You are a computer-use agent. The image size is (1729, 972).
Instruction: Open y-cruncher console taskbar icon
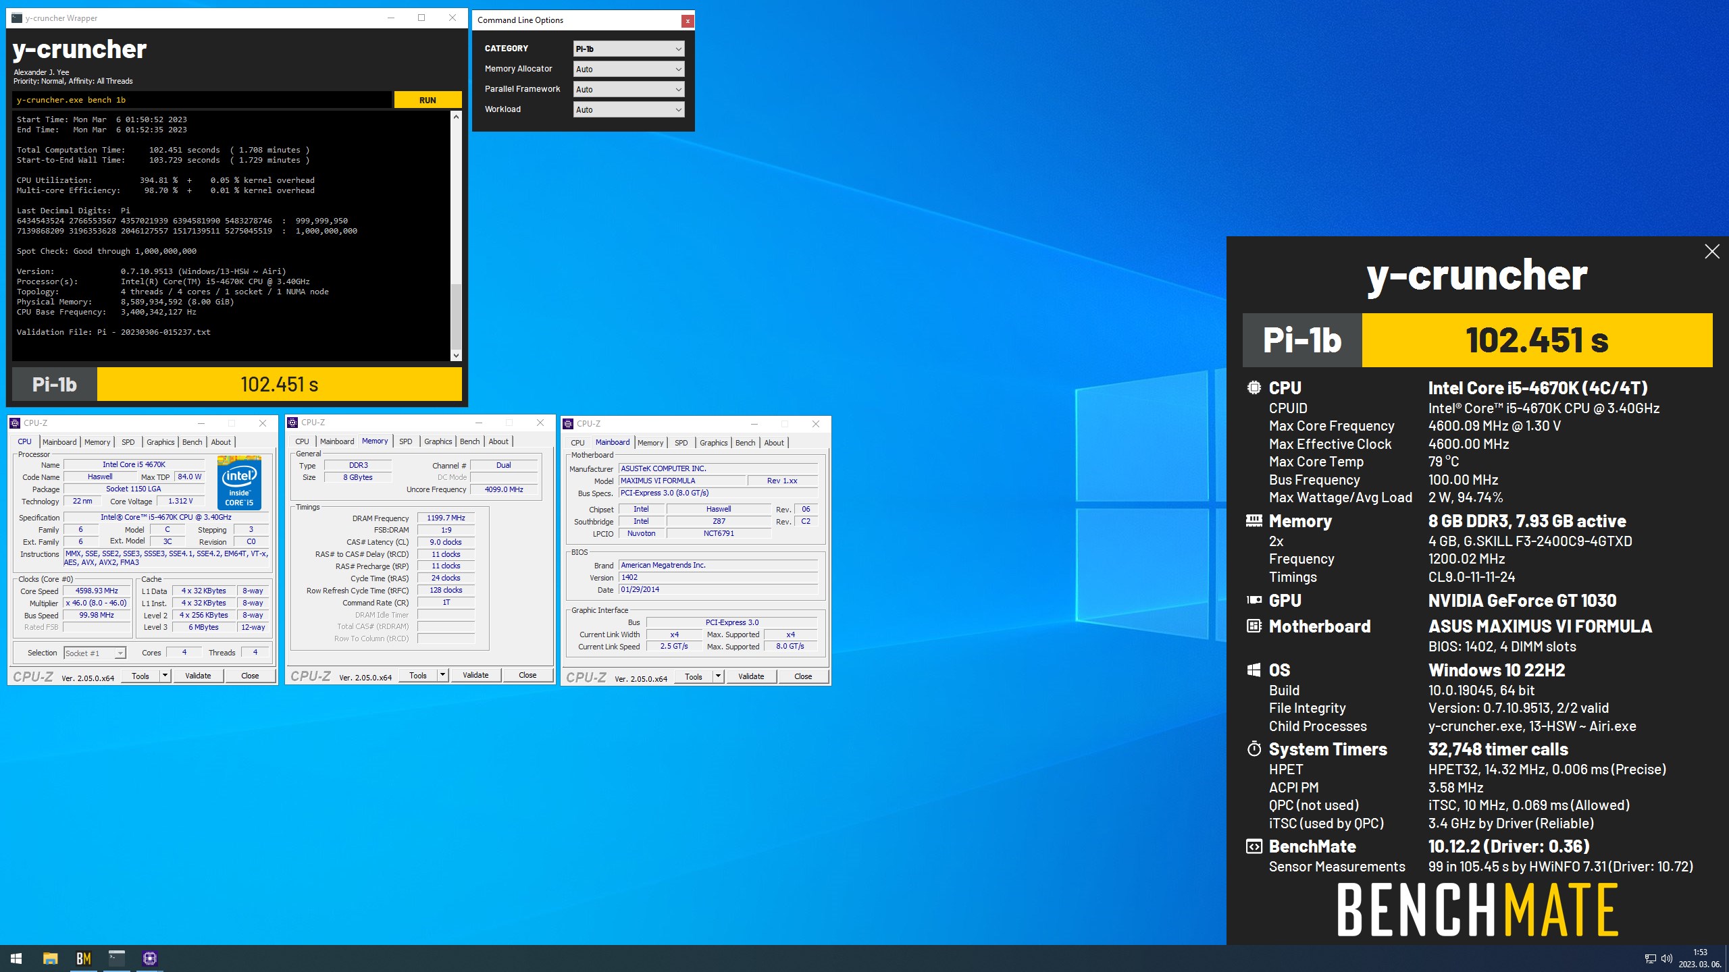click(117, 959)
